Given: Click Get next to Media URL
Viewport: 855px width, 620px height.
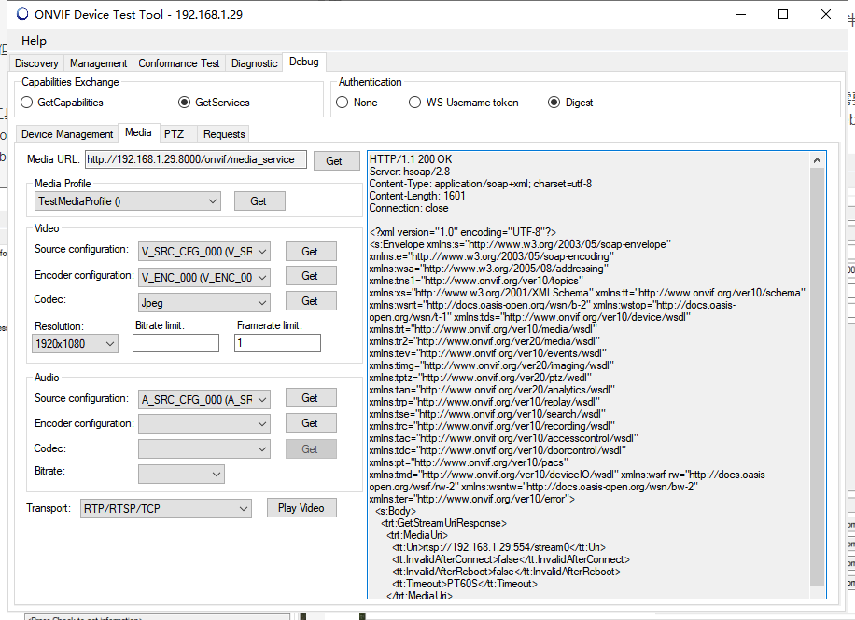Looking at the screenshot, I should pos(334,160).
